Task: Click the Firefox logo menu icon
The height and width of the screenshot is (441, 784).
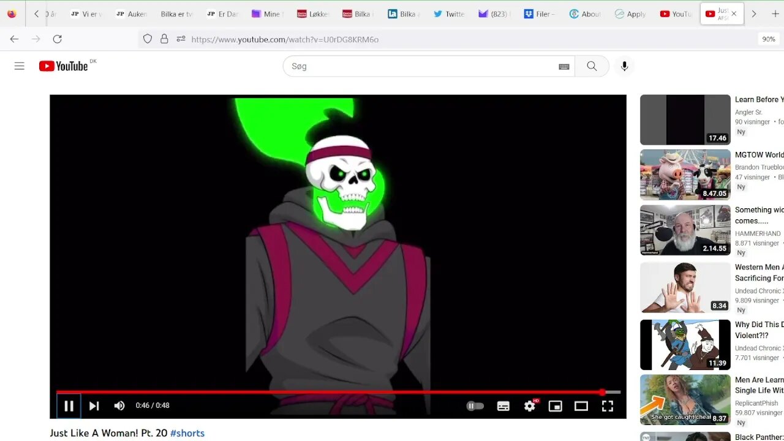Action: (12, 13)
